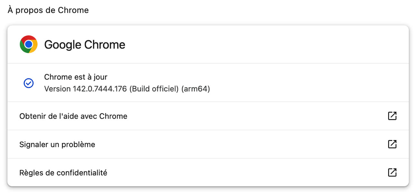Image resolution: width=418 pixels, height=194 pixels.
Task: Click "Chrome" in the Google Chrome title
Action: (105, 45)
